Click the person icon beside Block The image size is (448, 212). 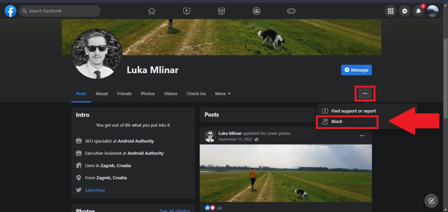(x=325, y=122)
